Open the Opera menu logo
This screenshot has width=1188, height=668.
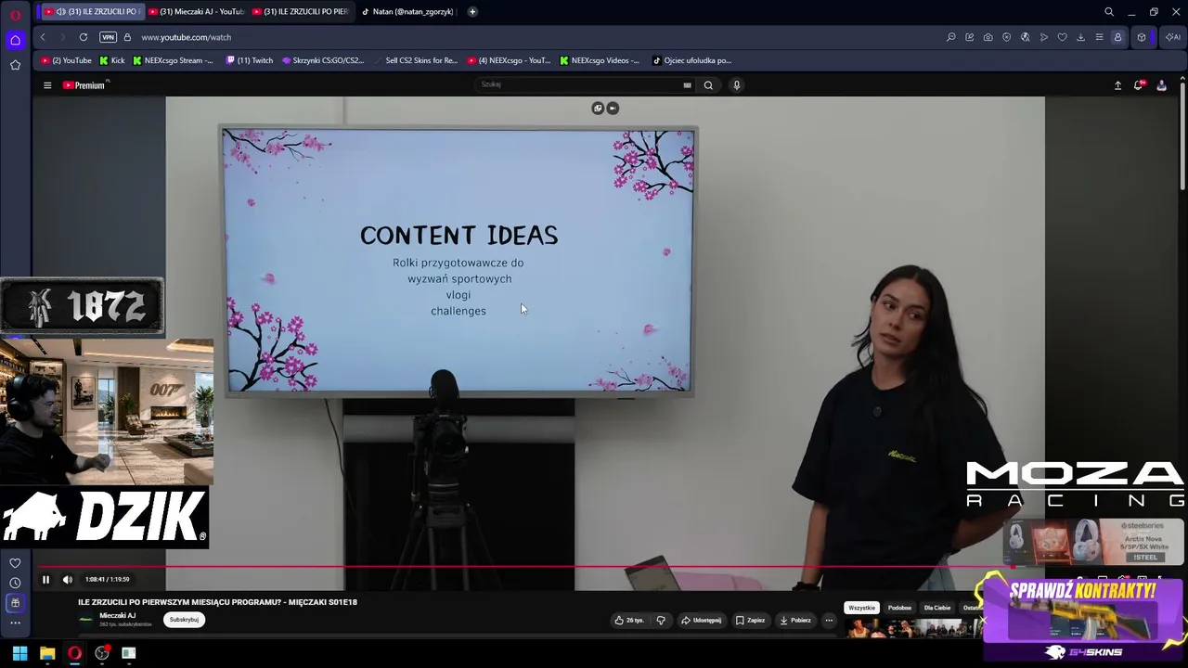15,14
